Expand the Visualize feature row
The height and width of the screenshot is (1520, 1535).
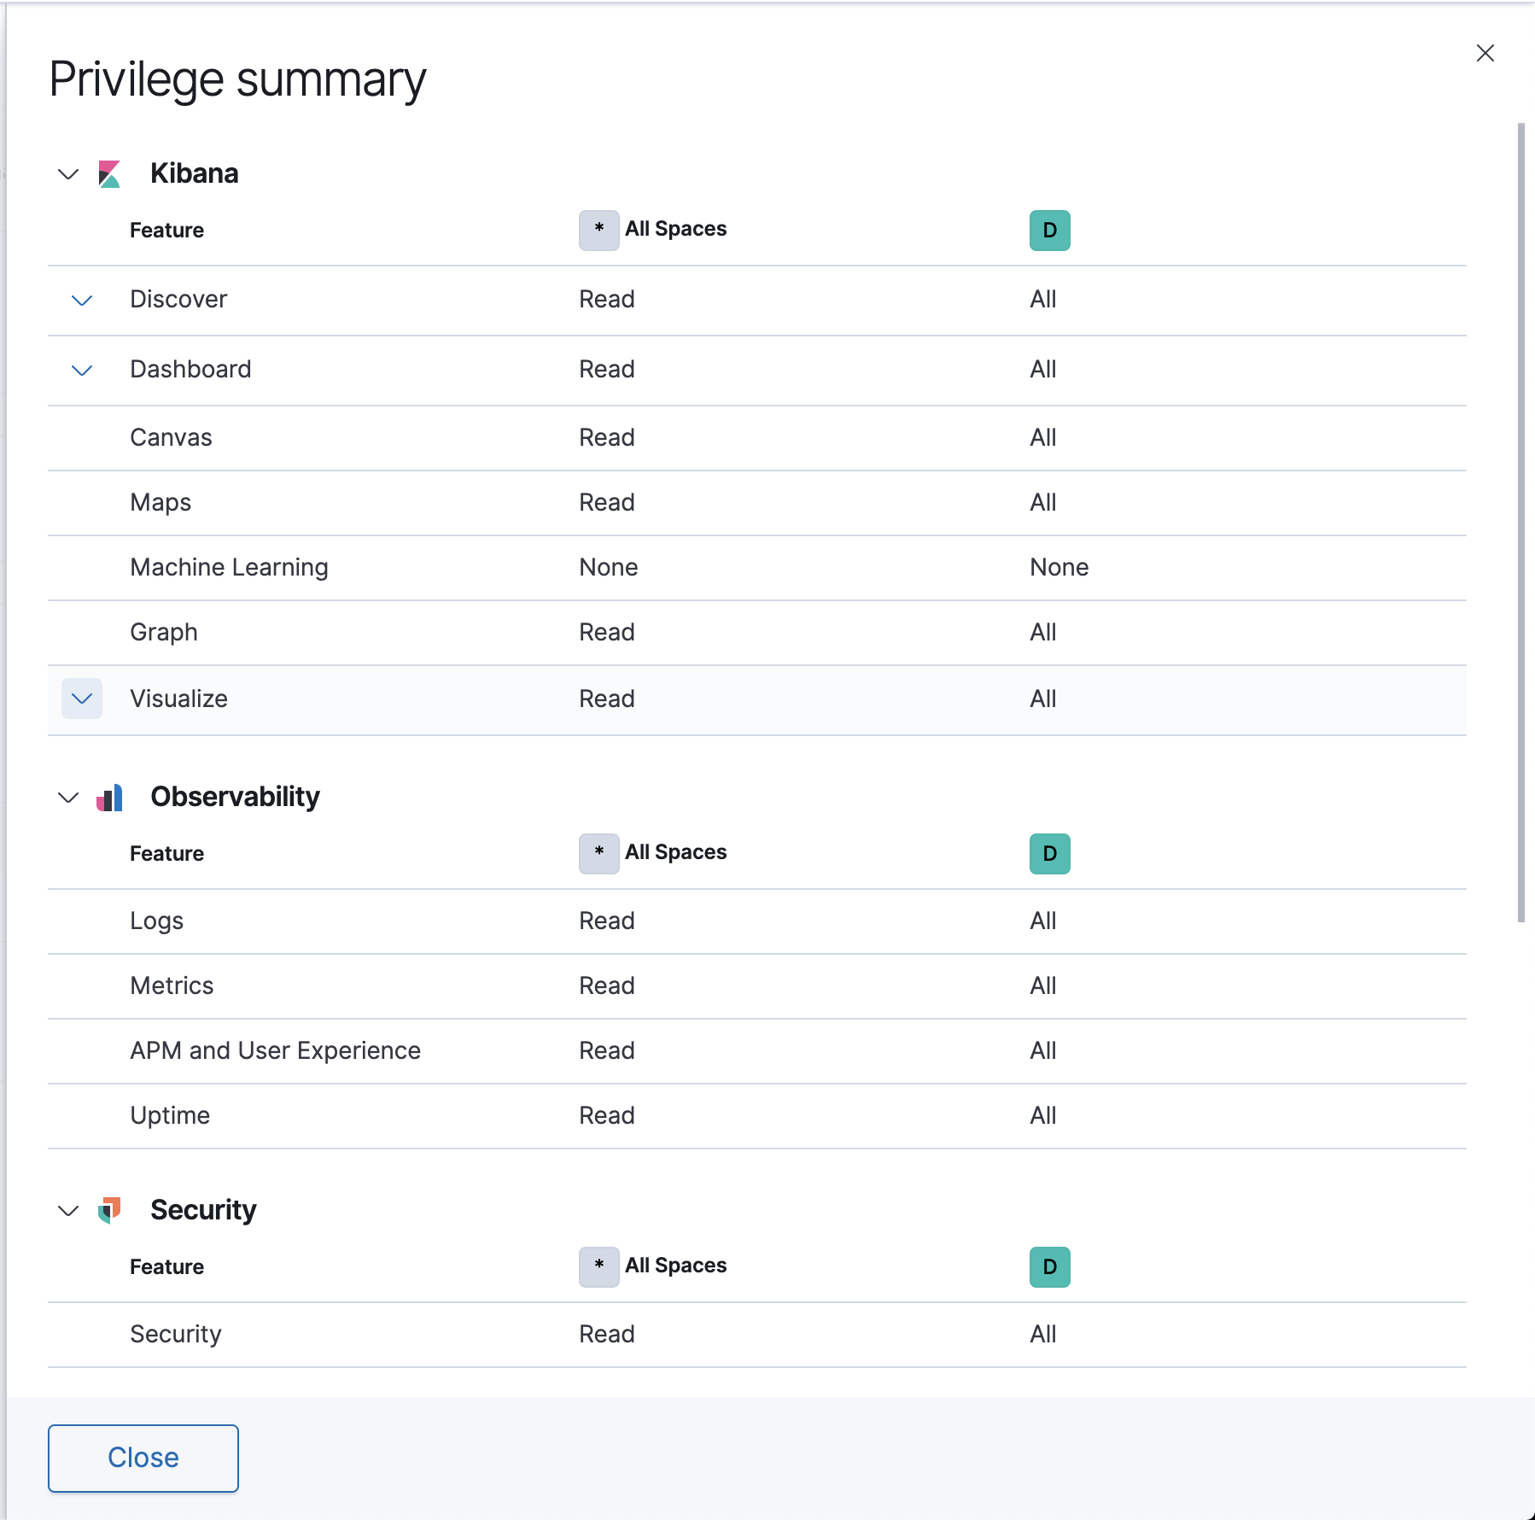click(x=82, y=699)
